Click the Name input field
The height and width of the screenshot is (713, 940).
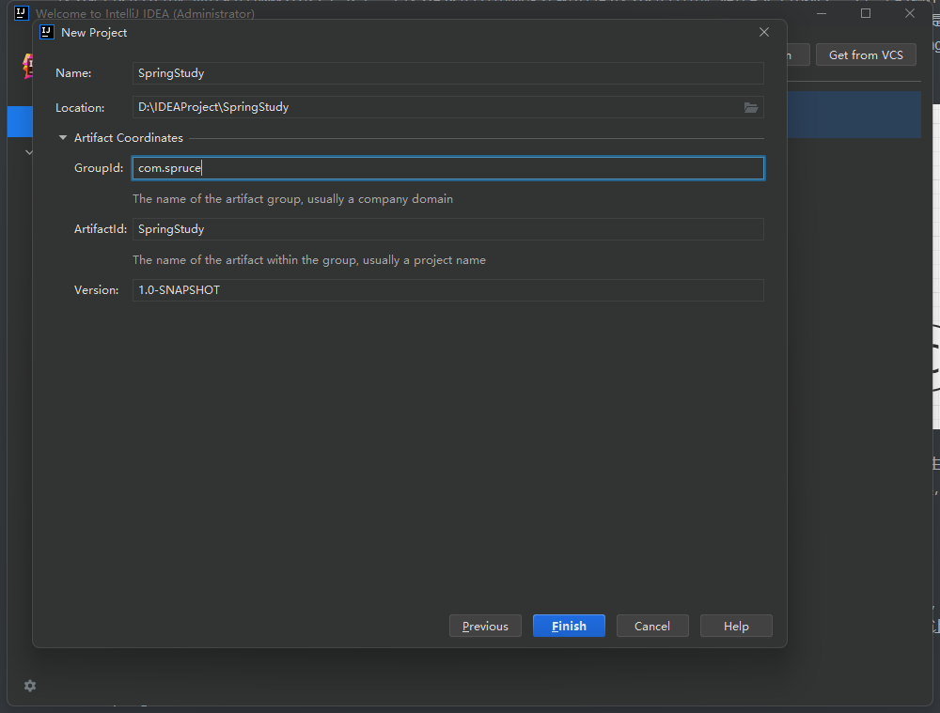click(x=447, y=73)
